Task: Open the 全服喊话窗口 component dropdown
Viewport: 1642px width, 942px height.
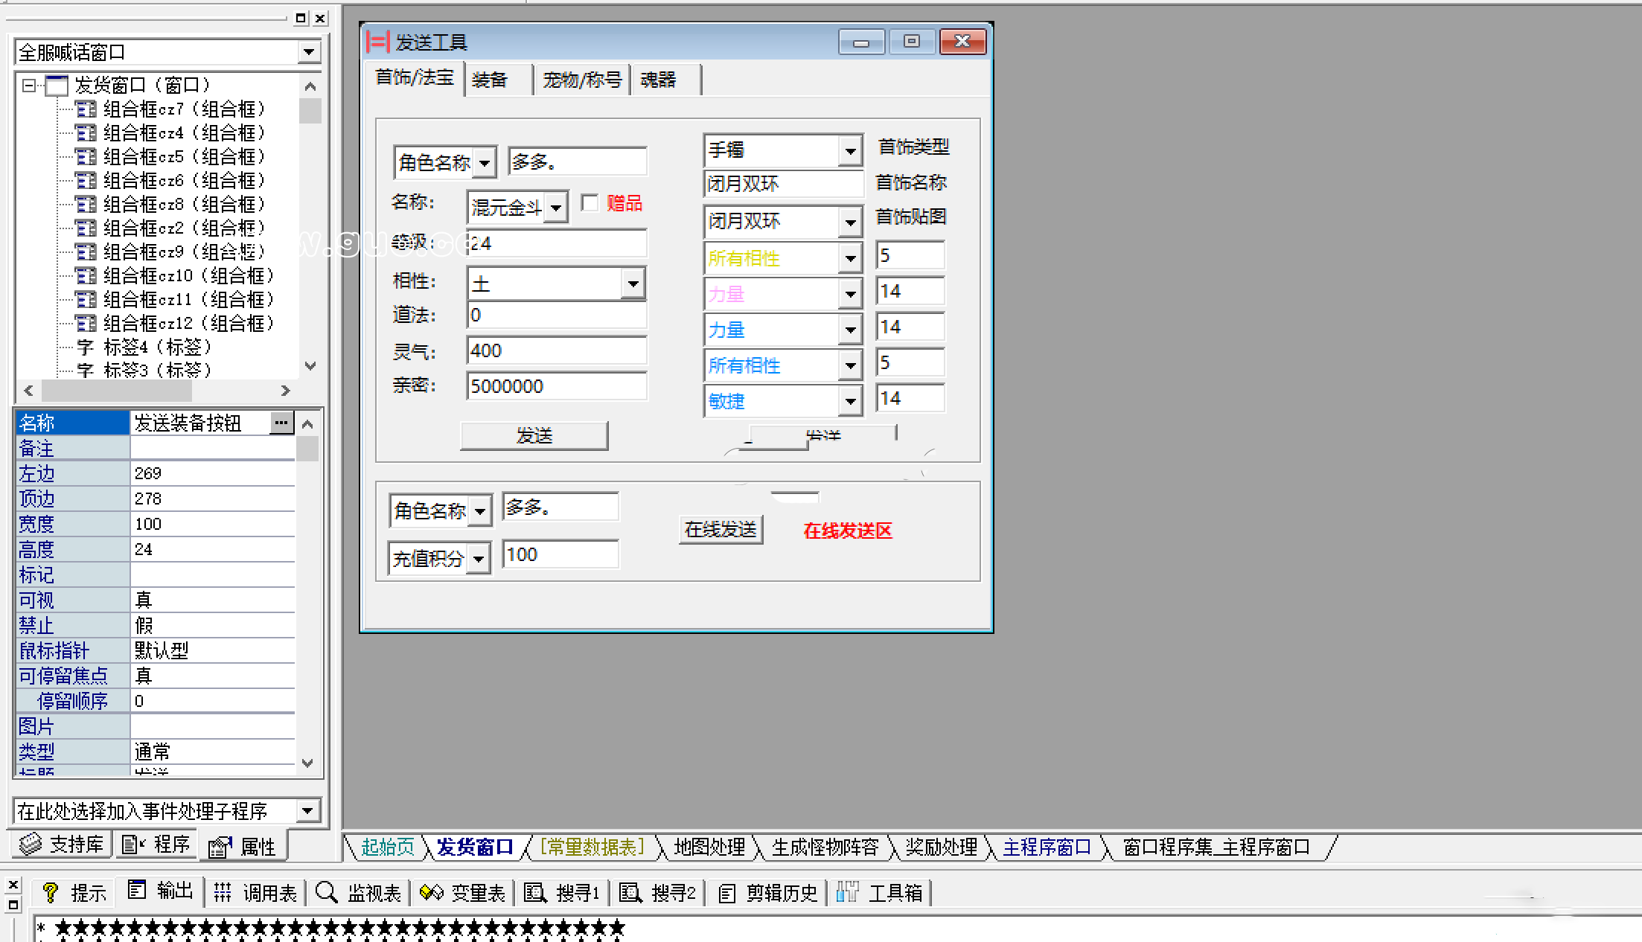Action: click(309, 52)
